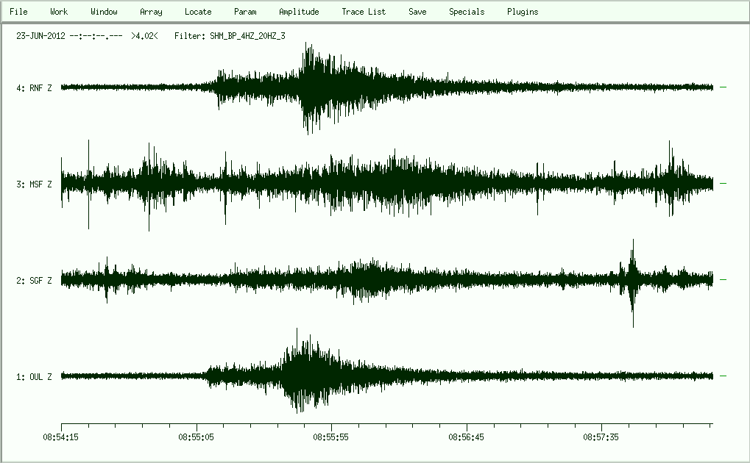This screenshot has width=750, height=463.
Task: Open the Work menu
Action: point(59,12)
